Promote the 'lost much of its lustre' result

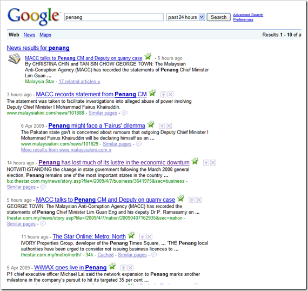coord(206,163)
